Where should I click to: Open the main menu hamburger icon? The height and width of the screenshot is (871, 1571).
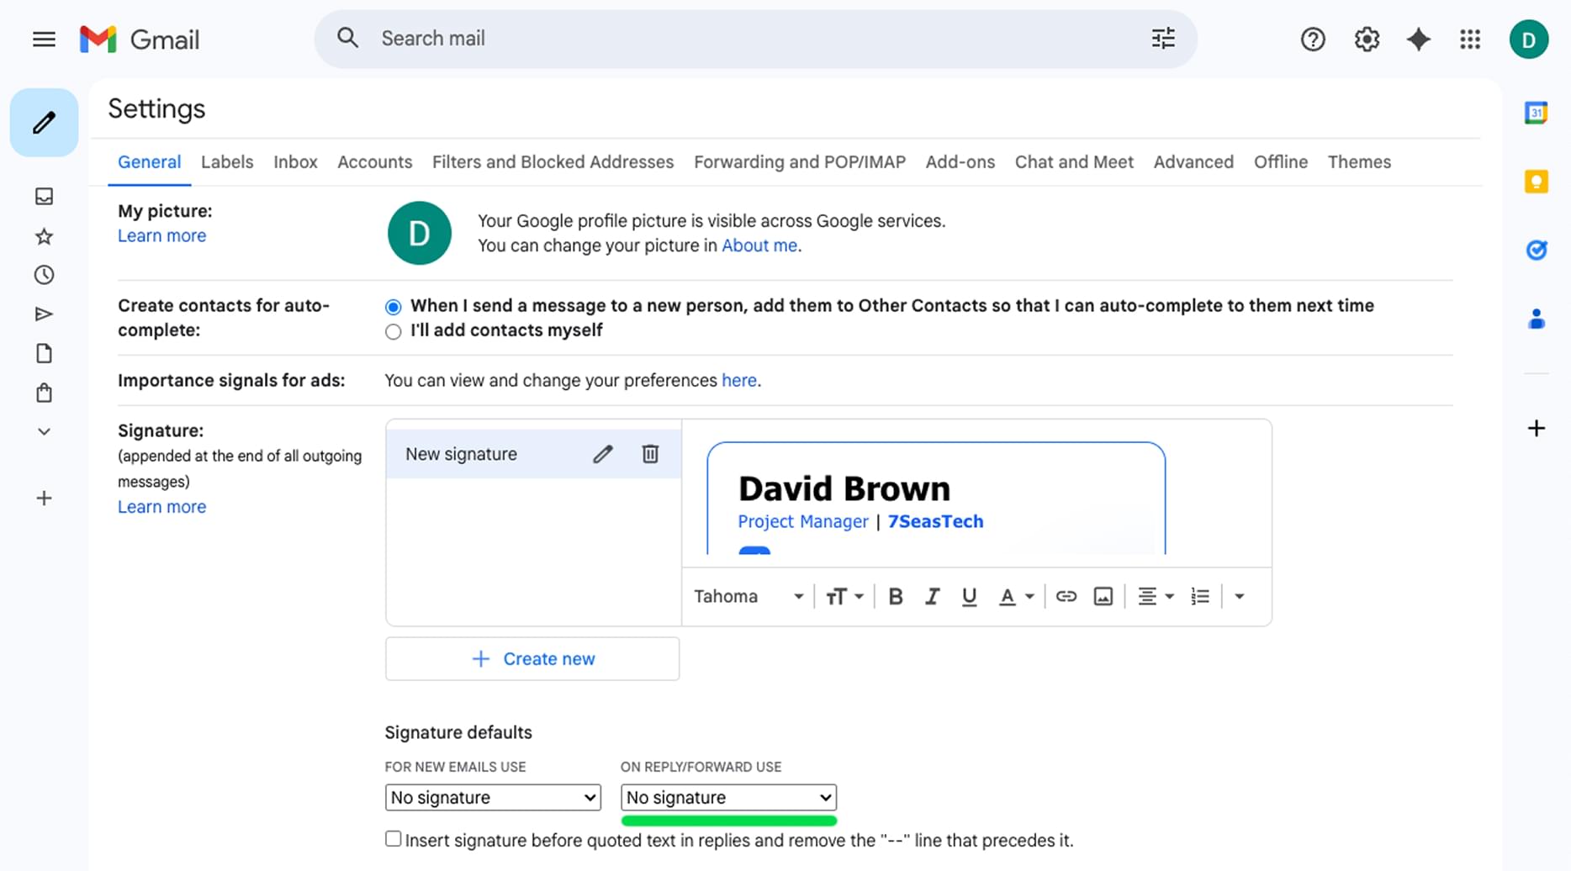pos(44,39)
